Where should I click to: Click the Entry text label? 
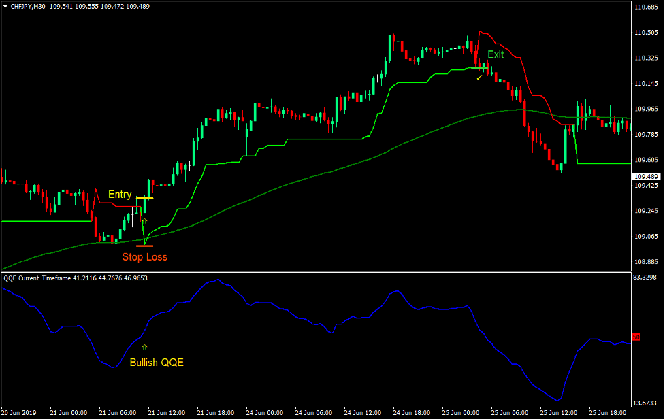click(120, 195)
